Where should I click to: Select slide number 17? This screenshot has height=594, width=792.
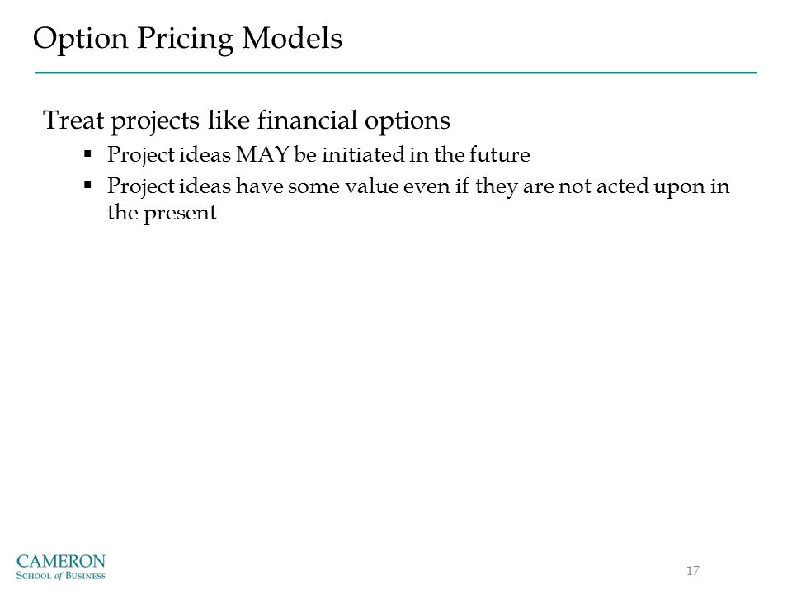pos(692,571)
